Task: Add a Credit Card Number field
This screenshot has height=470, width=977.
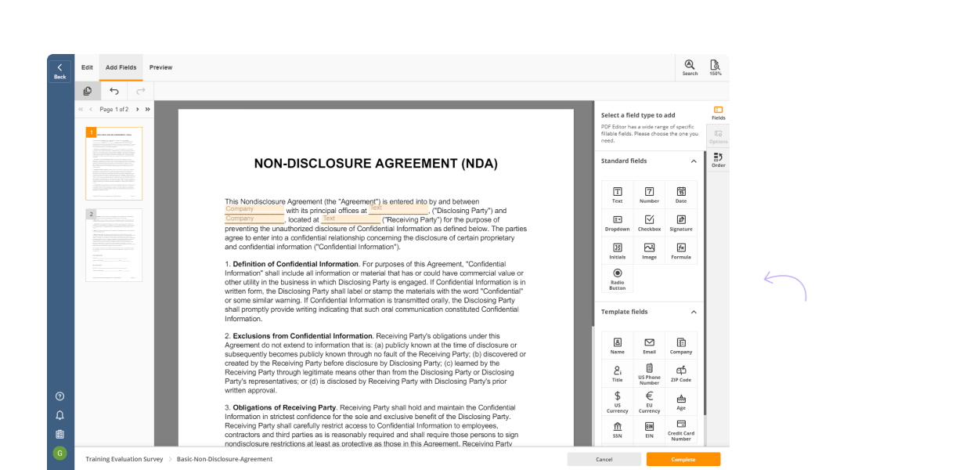Action: pyautogui.click(x=680, y=430)
